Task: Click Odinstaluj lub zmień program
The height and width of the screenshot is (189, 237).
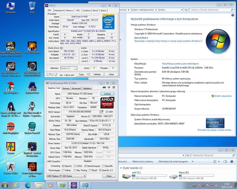Action: 173,161
